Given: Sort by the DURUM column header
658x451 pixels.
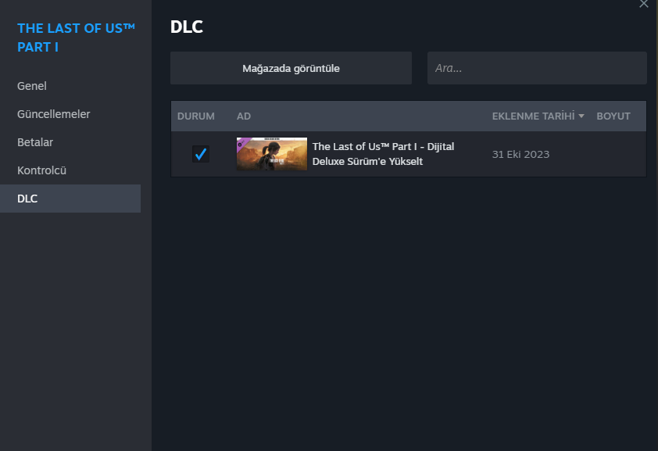Looking at the screenshot, I should tap(195, 116).
